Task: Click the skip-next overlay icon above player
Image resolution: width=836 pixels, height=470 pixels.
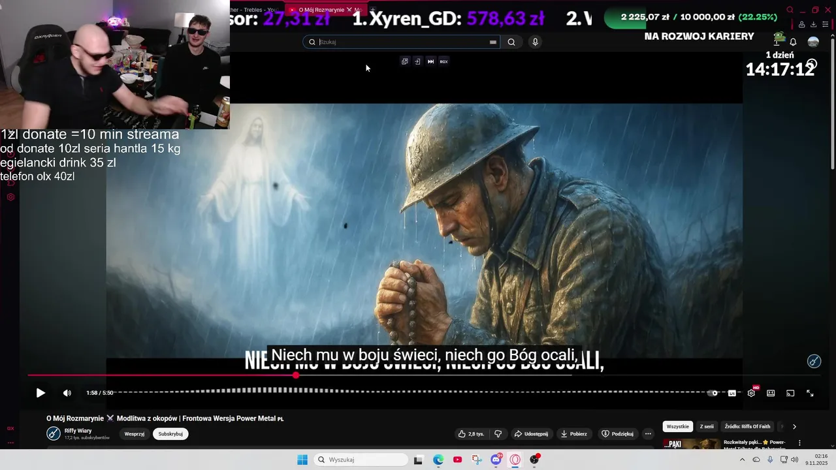Action: 430,61
